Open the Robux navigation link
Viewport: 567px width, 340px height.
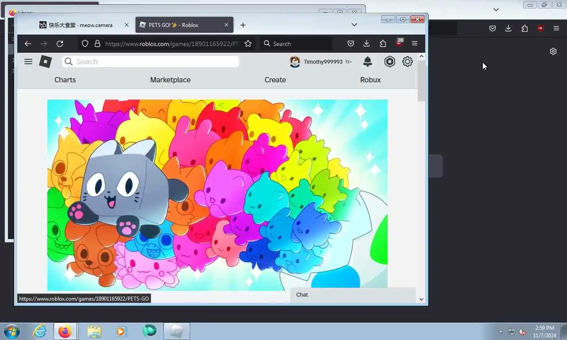click(370, 80)
